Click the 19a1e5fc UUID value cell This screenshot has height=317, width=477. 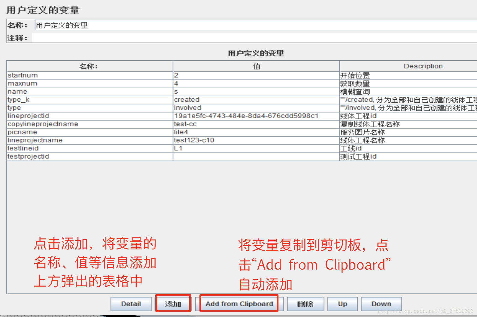coord(256,116)
